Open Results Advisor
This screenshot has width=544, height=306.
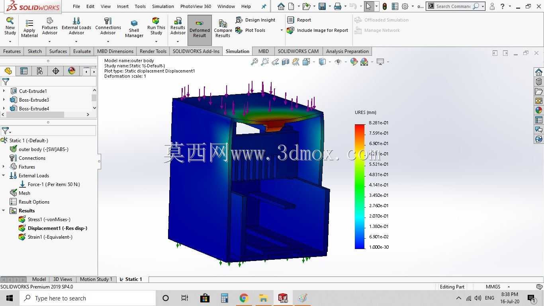click(x=178, y=26)
